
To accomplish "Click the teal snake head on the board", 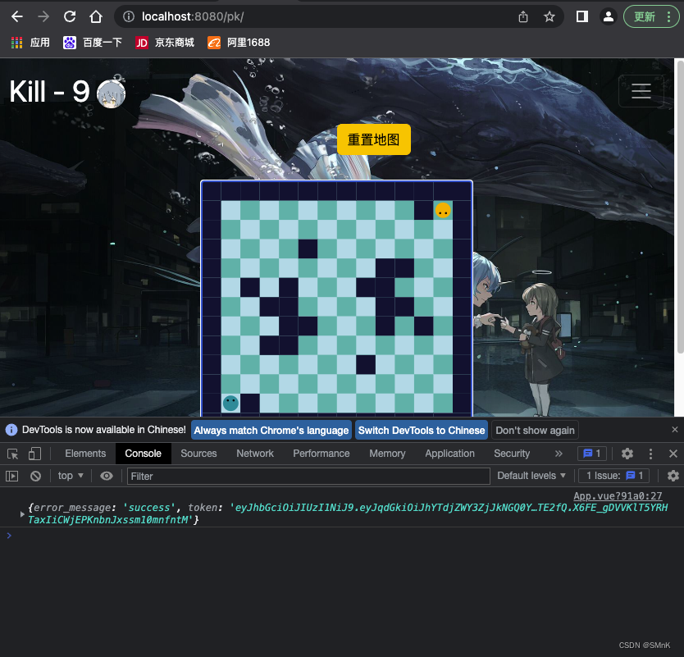I will pyautogui.click(x=230, y=403).
